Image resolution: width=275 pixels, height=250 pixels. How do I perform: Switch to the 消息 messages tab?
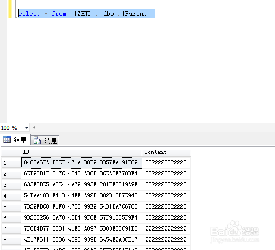[x=45, y=141]
